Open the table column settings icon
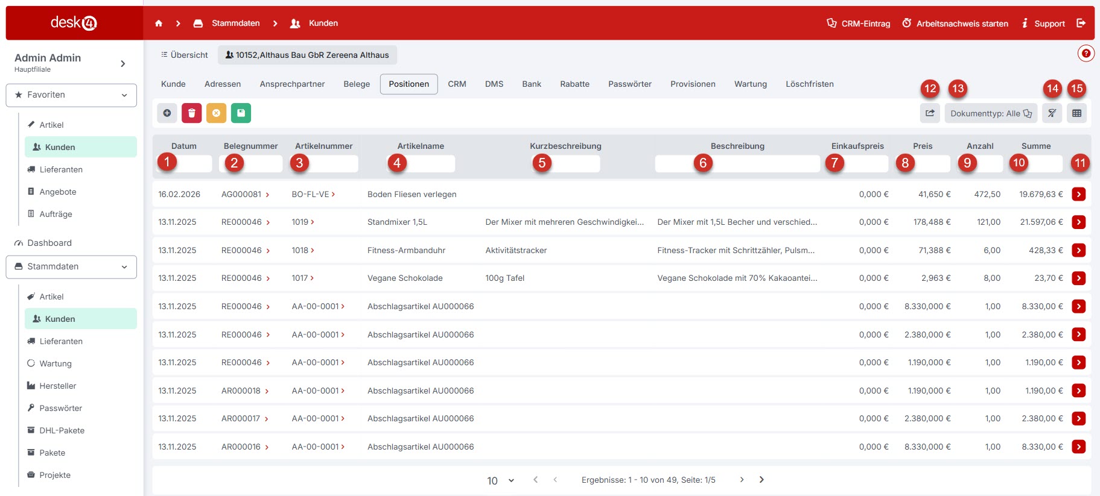 (1076, 113)
